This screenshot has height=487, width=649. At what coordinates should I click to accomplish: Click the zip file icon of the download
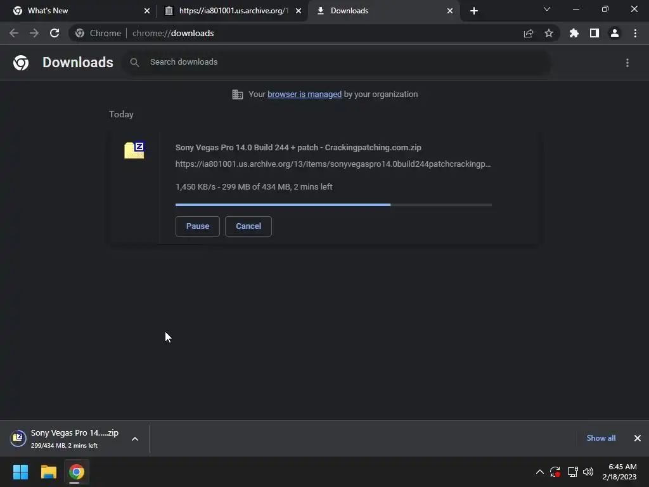click(134, 150)
